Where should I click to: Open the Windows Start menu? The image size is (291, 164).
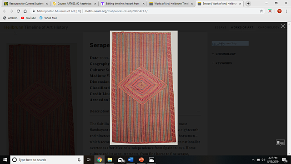point(5,160)
